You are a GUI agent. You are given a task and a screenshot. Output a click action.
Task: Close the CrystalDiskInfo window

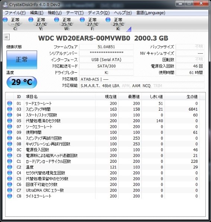(x=201, y=3)
